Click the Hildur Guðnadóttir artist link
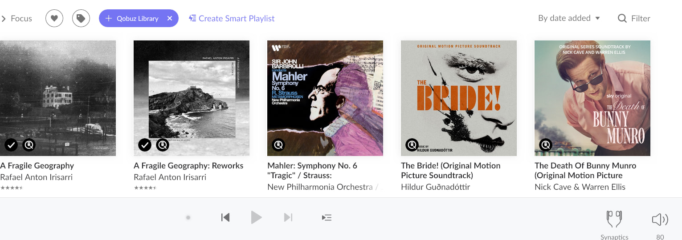This screenshot has height=240, width=682. [435, 187]
